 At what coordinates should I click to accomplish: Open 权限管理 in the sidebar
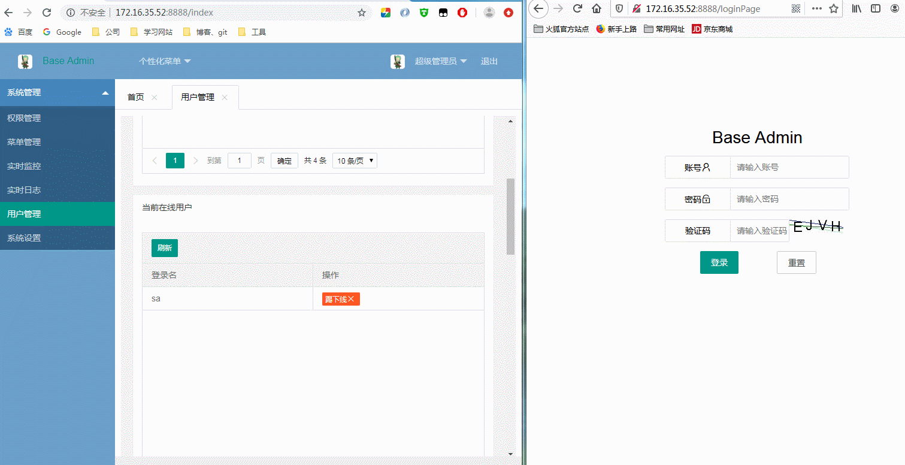click(57, 118)
